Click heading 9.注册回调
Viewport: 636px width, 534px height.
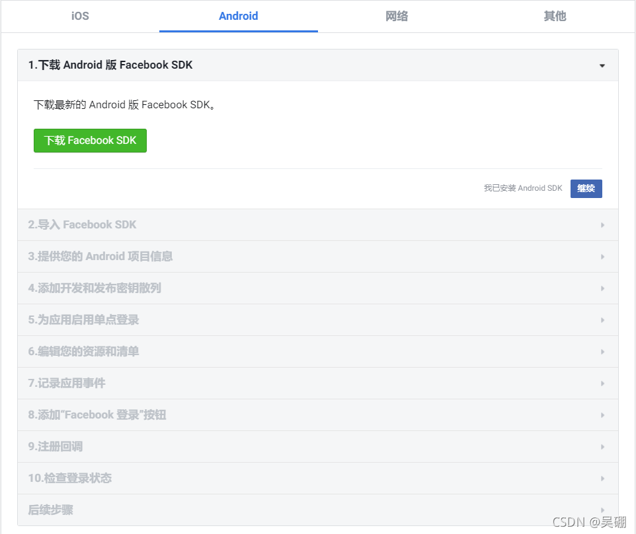tap(55, 447)
